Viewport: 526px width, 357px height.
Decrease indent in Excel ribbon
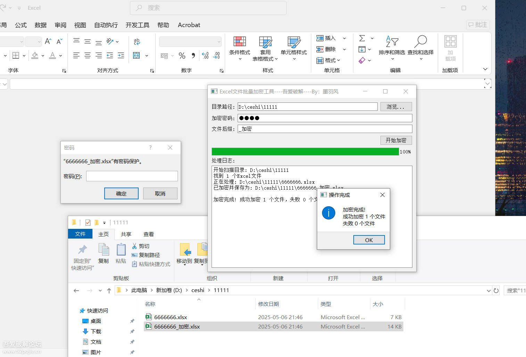110,55
